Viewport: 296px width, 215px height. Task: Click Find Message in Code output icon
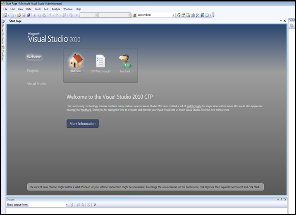click(x=72, y=205)
